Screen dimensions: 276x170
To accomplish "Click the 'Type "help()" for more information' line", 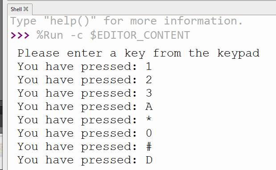I will click(127, 21).
